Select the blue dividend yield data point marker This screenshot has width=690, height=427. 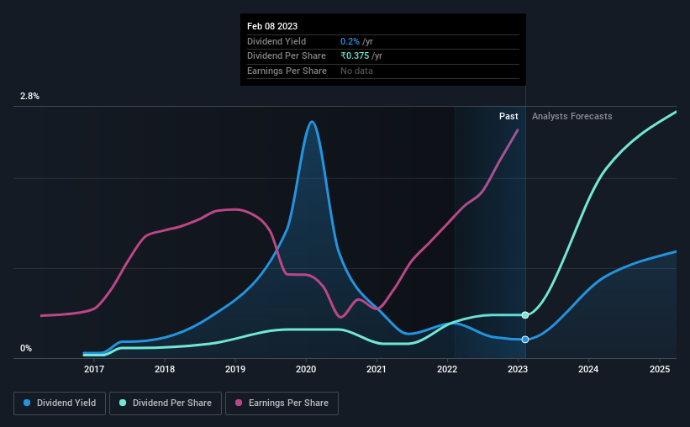(x=525, y=340)
